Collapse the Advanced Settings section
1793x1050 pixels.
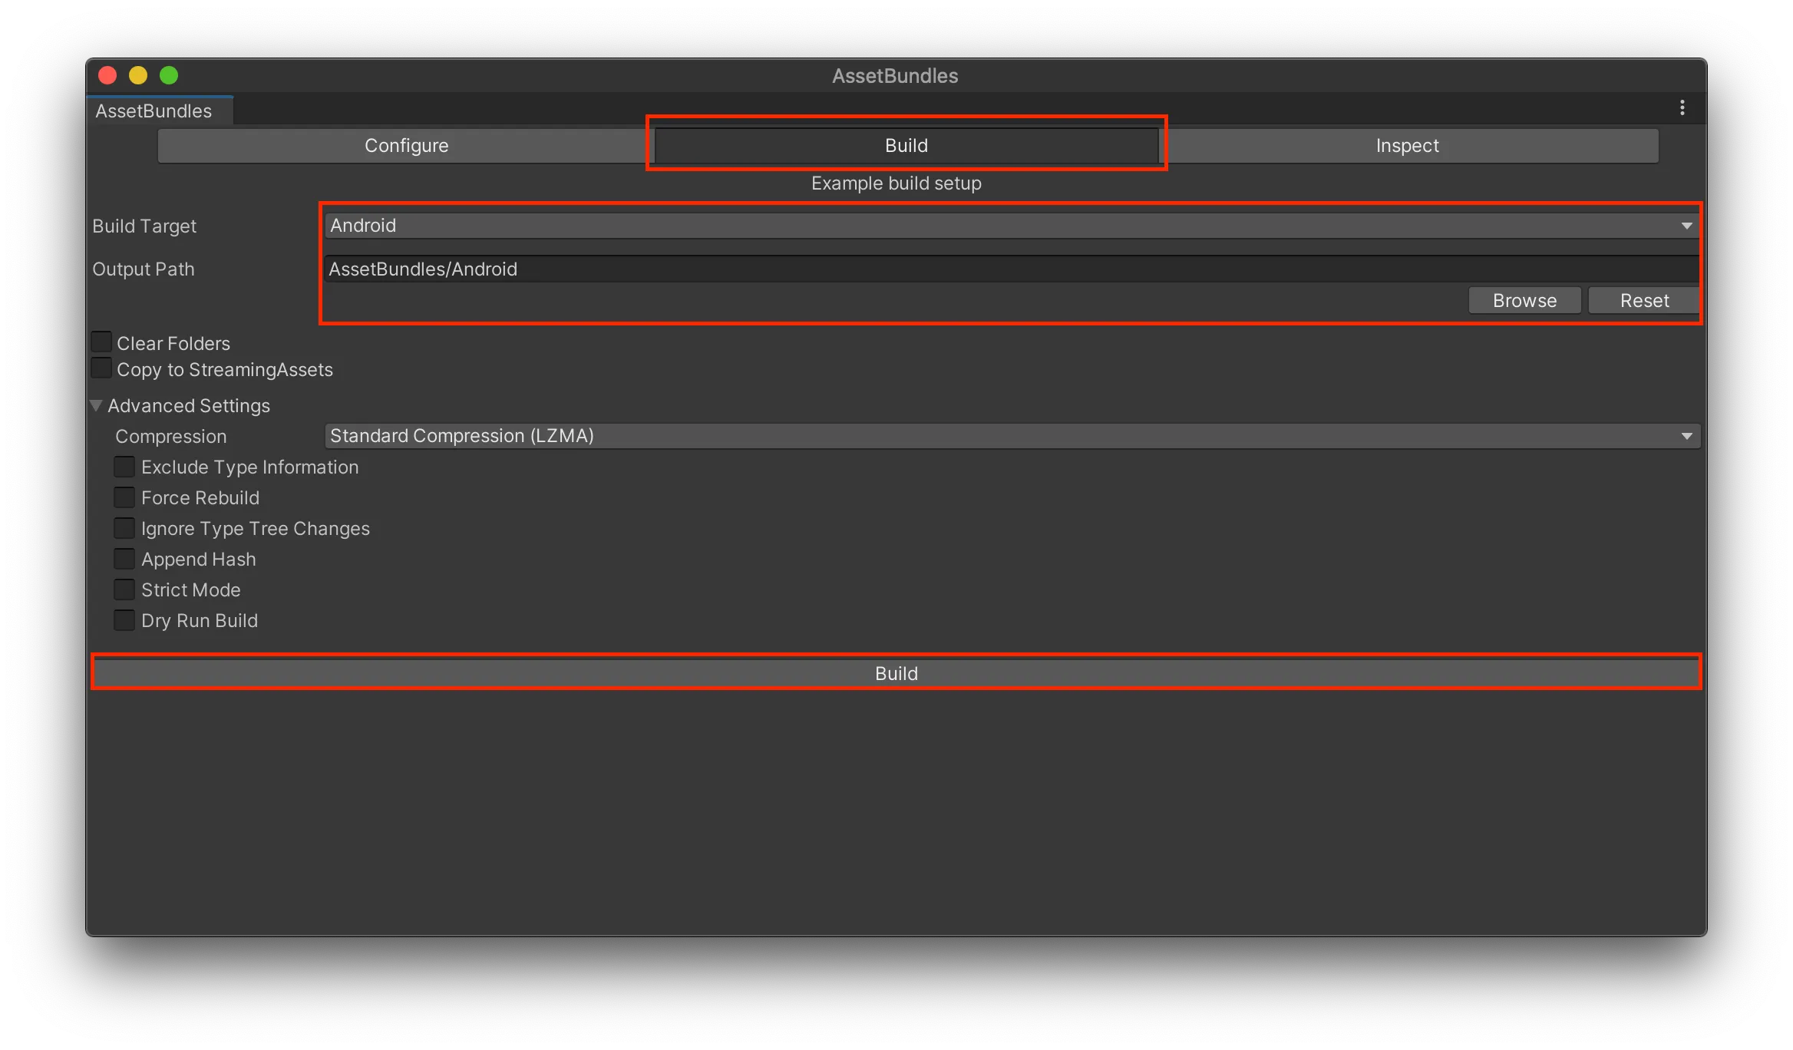tap(96, 404)
